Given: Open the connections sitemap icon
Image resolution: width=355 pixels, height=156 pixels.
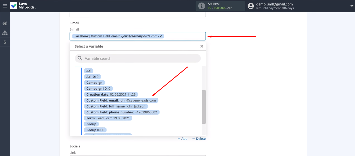Looking at the screenshot, I should click(x=5, y=33).
